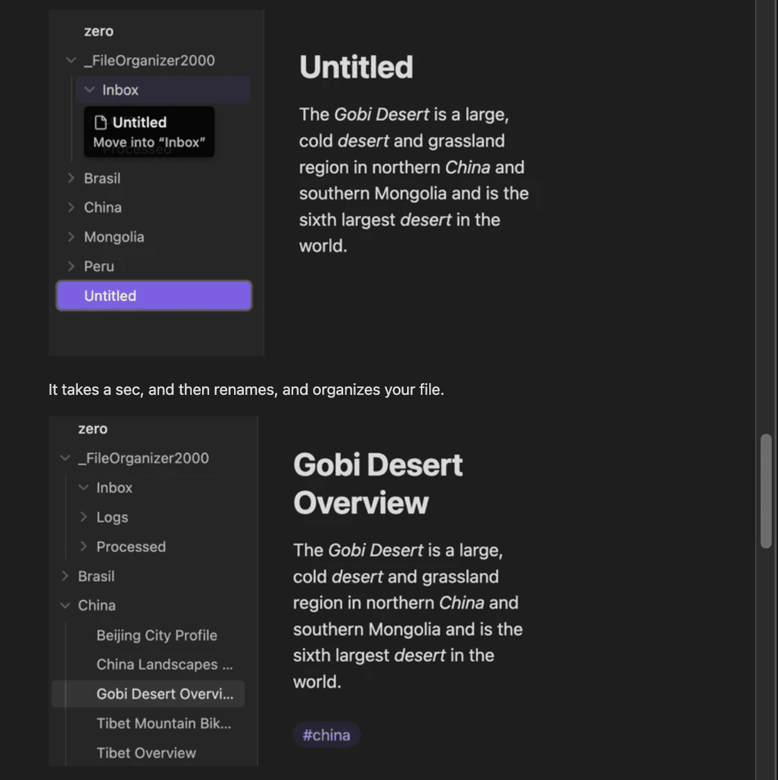This screenshot has width=778, height=780.
Task: Open the Beijing City Profile note
Action: [156, 635]
